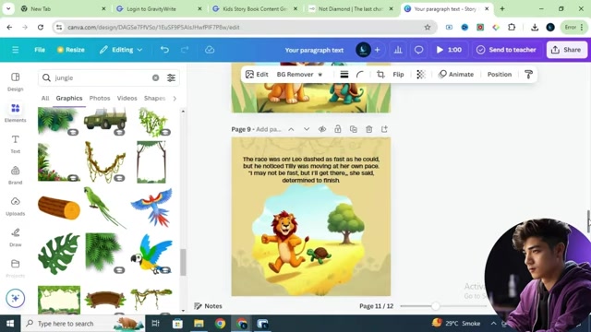
Task: Open the Uploads panel
Action: (x=15, y=206)
